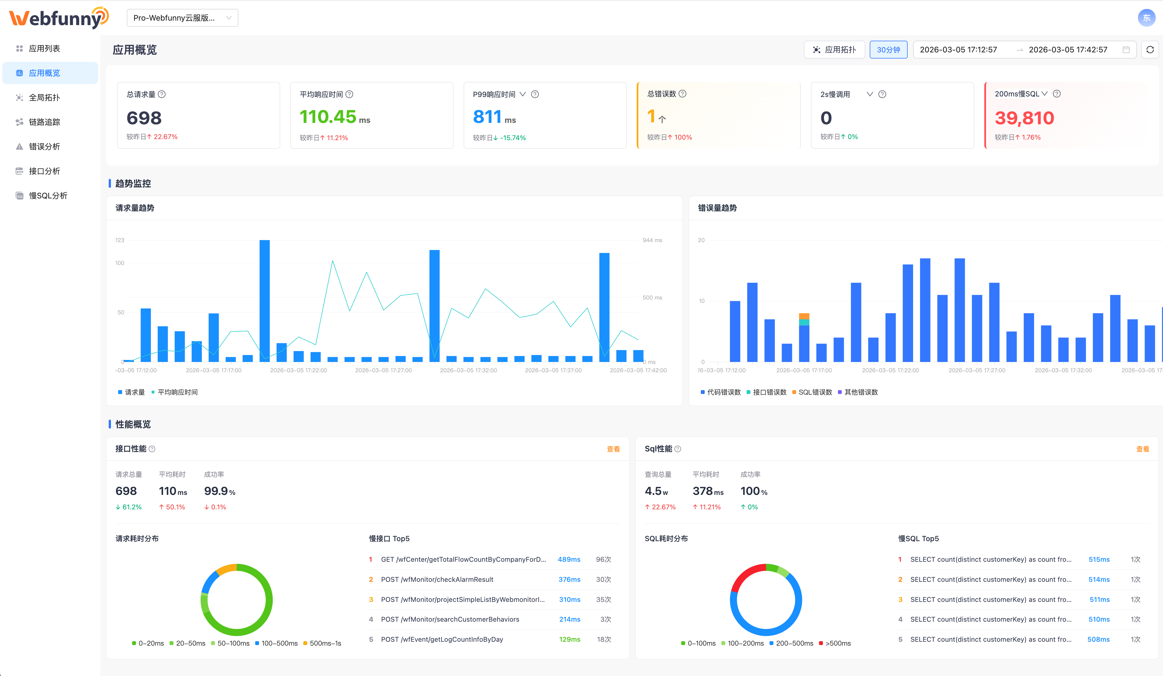Click the help icon beside Sql性能
Screen dimensions: 1163x676
(677, 449)
